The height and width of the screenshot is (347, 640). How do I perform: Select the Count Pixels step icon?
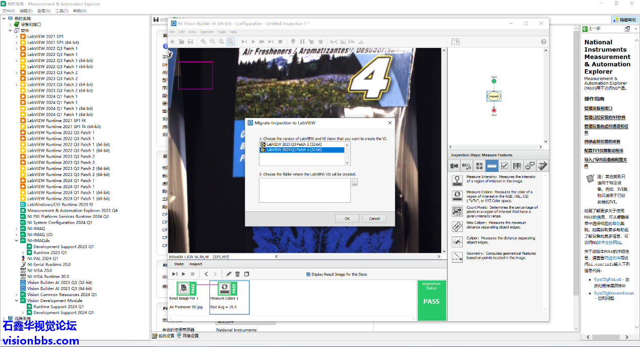pos(457,211)
